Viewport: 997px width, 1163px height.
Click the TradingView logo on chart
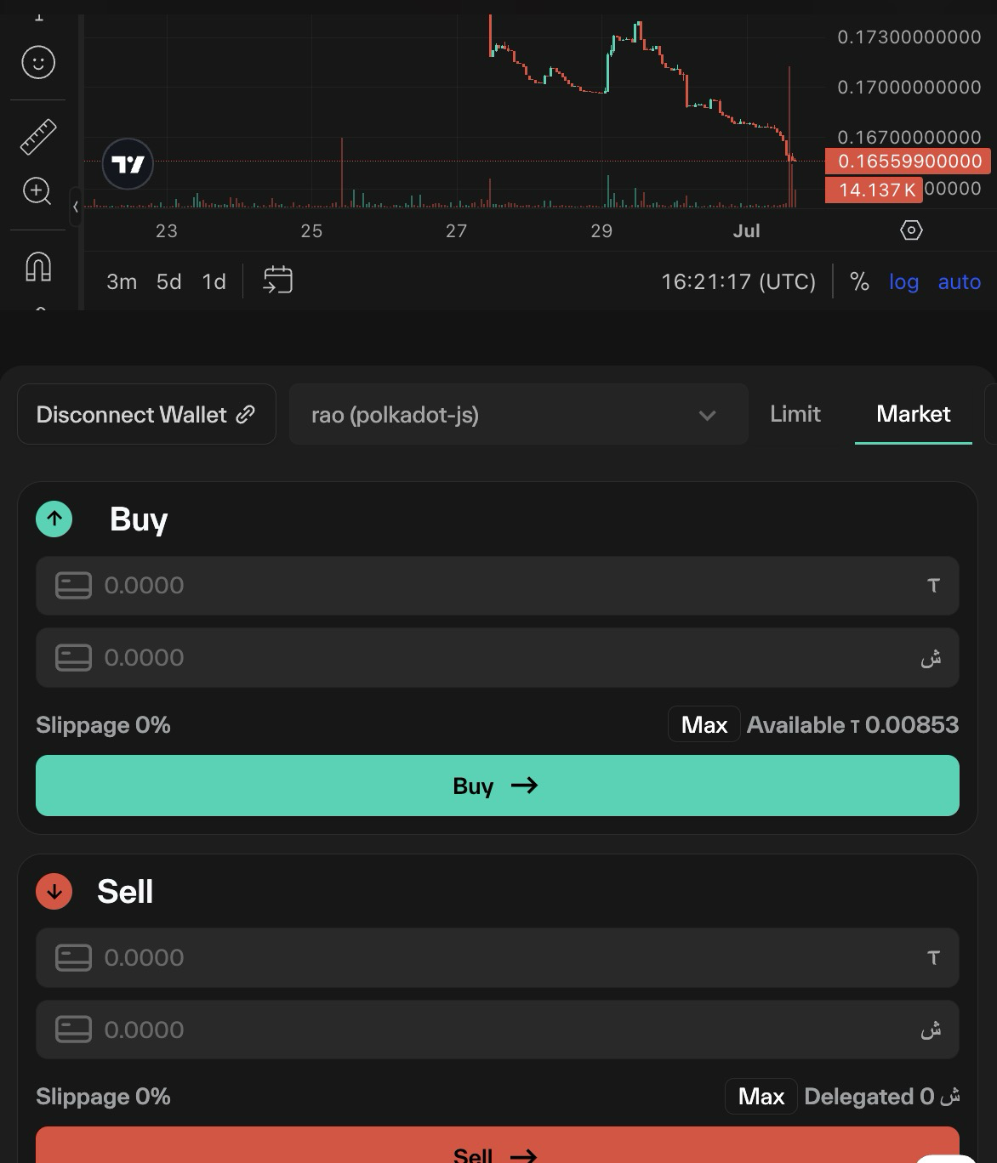[x=128, y=164]
